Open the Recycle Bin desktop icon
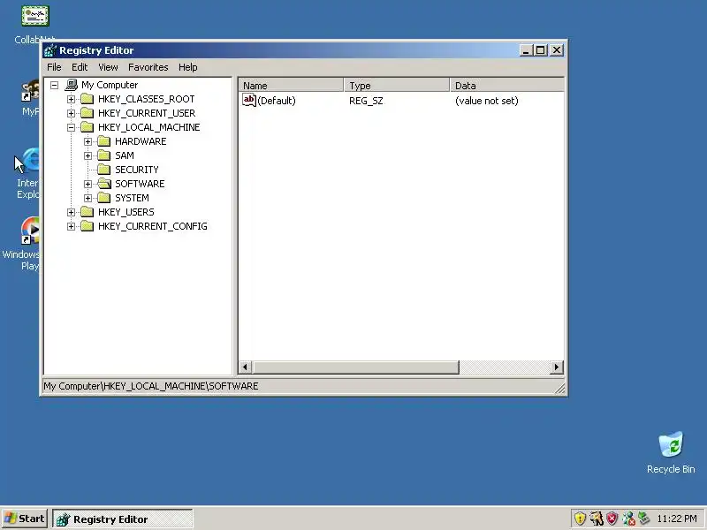The height and width of the screenshot is (530, 707). pyautogui.click(x=671, y=452)
